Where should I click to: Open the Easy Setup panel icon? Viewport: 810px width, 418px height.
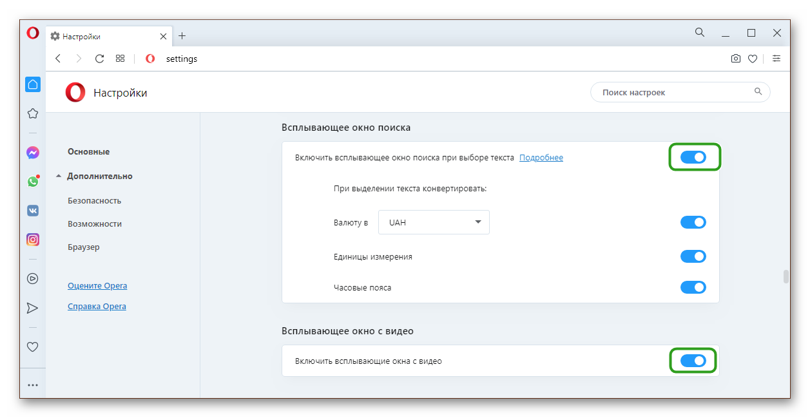point(776,59)
